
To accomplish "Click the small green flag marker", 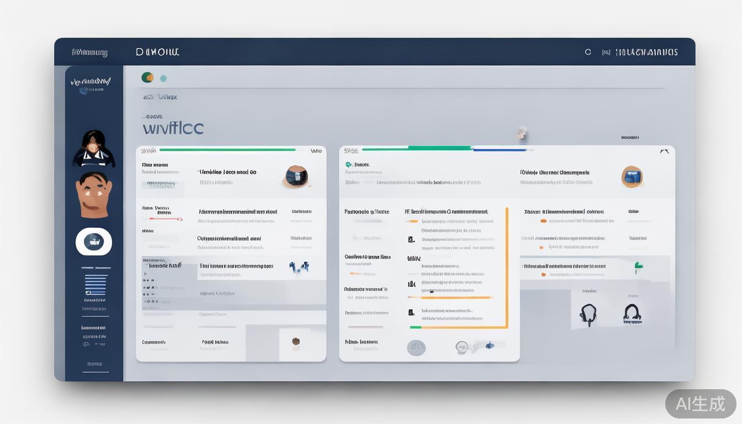I will pyautogui.click(x=638, y=266).
